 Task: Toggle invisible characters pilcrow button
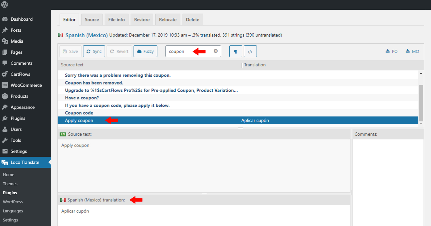point(235,51)
